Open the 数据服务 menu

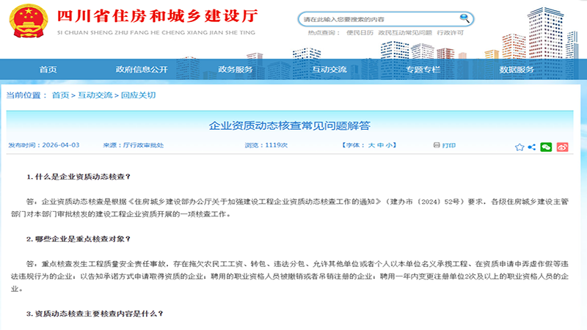pos(517,70)
